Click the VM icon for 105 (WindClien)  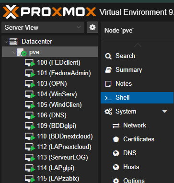(30, 105)
